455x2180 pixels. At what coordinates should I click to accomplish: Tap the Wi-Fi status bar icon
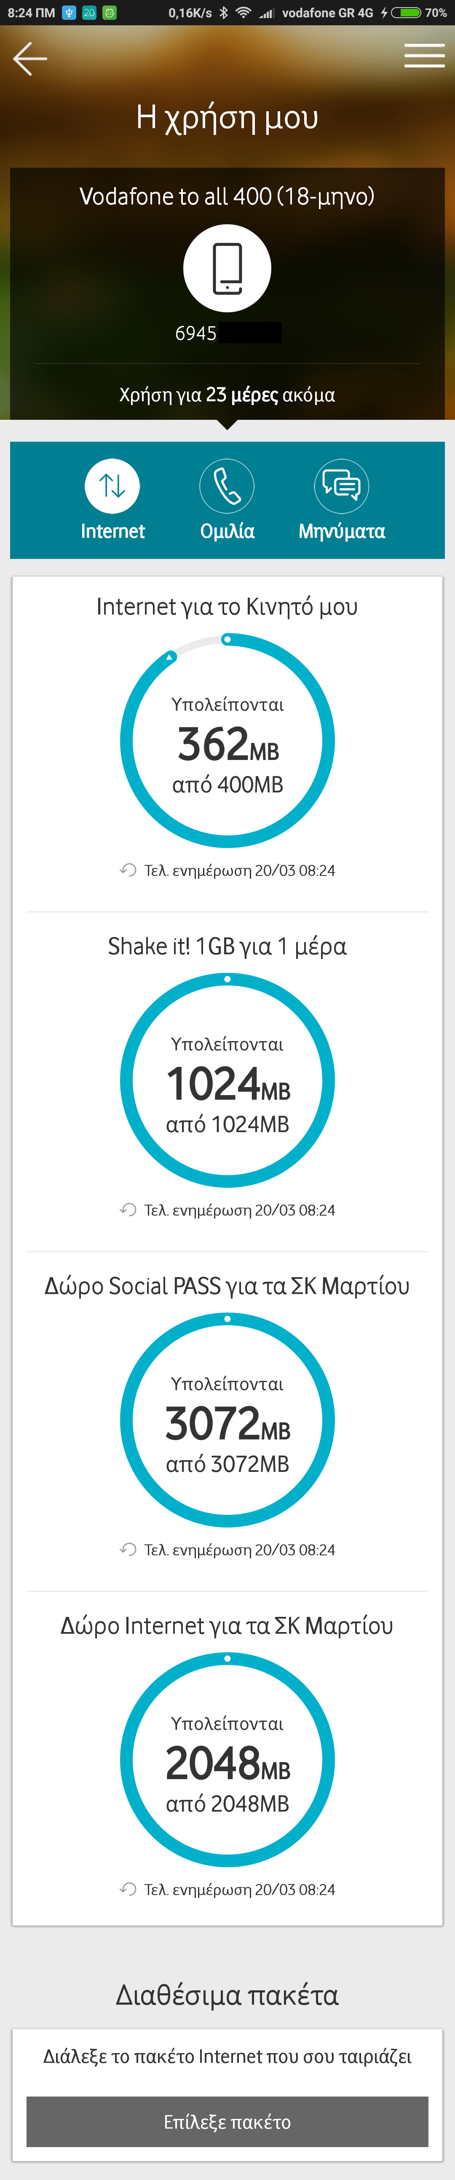point(244,13)
